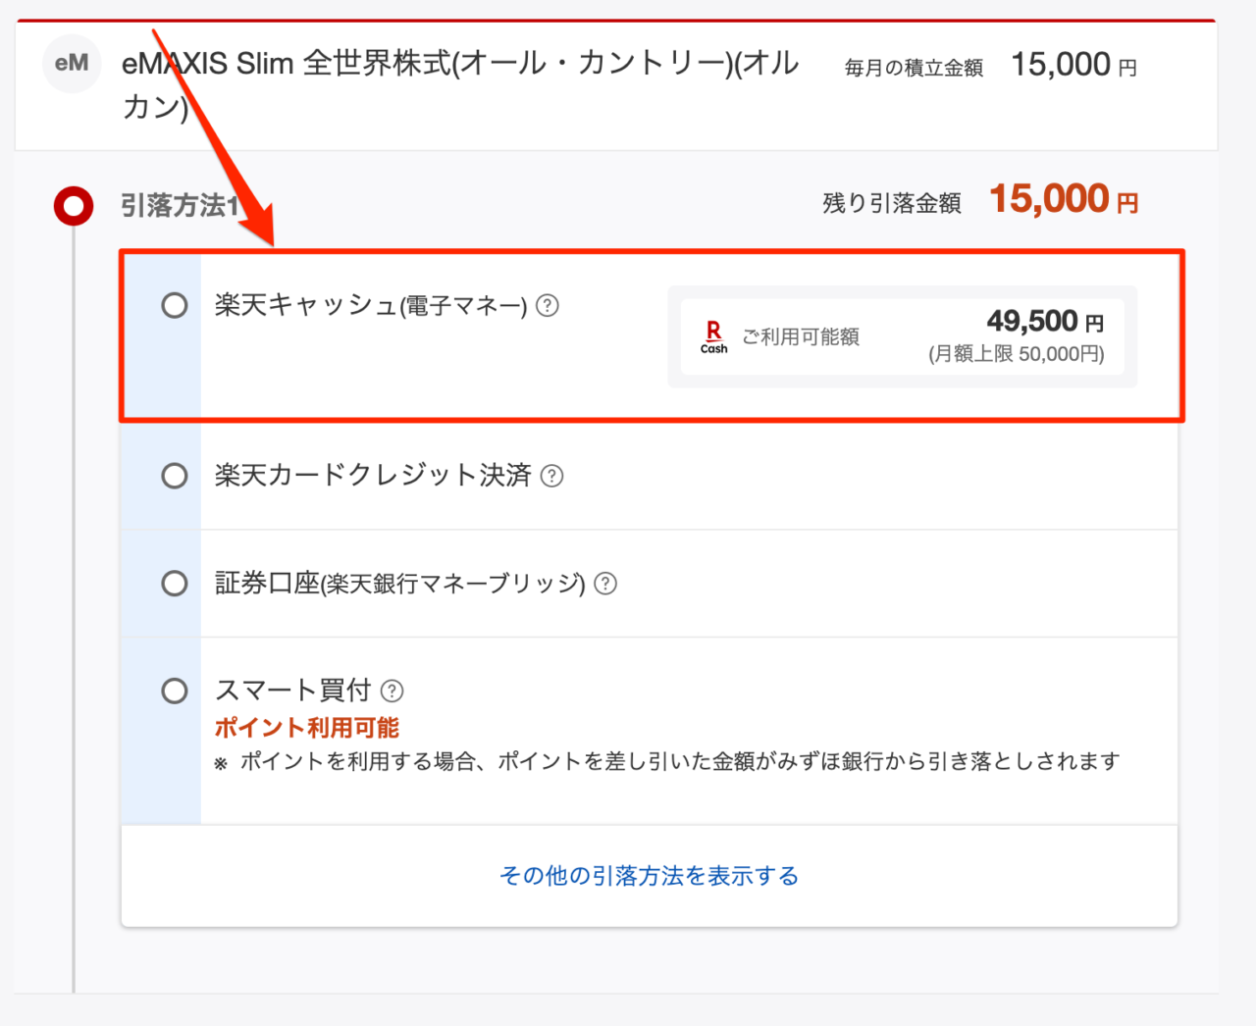1256x1026 pixels.
Task: Click the help icon next to スマート買付
Action: (392, 692)
